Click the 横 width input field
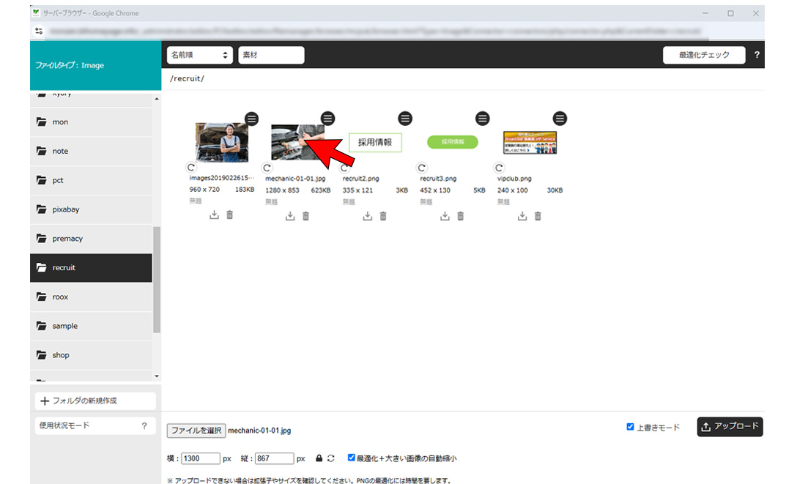The image size is (797, 484). [x=201, y=458]
